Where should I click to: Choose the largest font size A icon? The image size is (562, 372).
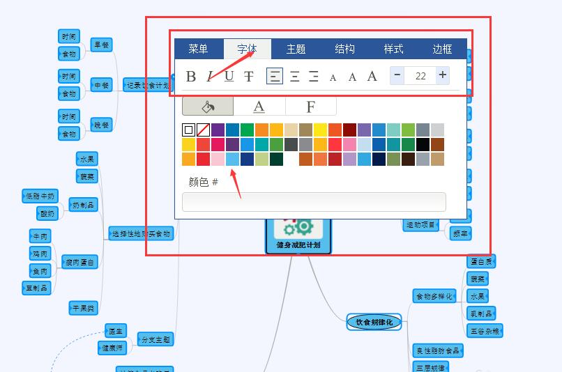(x=372, y=76)
